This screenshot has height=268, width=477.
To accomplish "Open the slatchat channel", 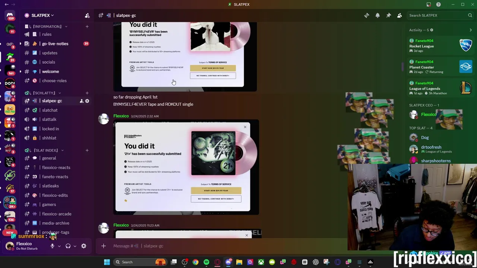I will [x=57, y=110].
